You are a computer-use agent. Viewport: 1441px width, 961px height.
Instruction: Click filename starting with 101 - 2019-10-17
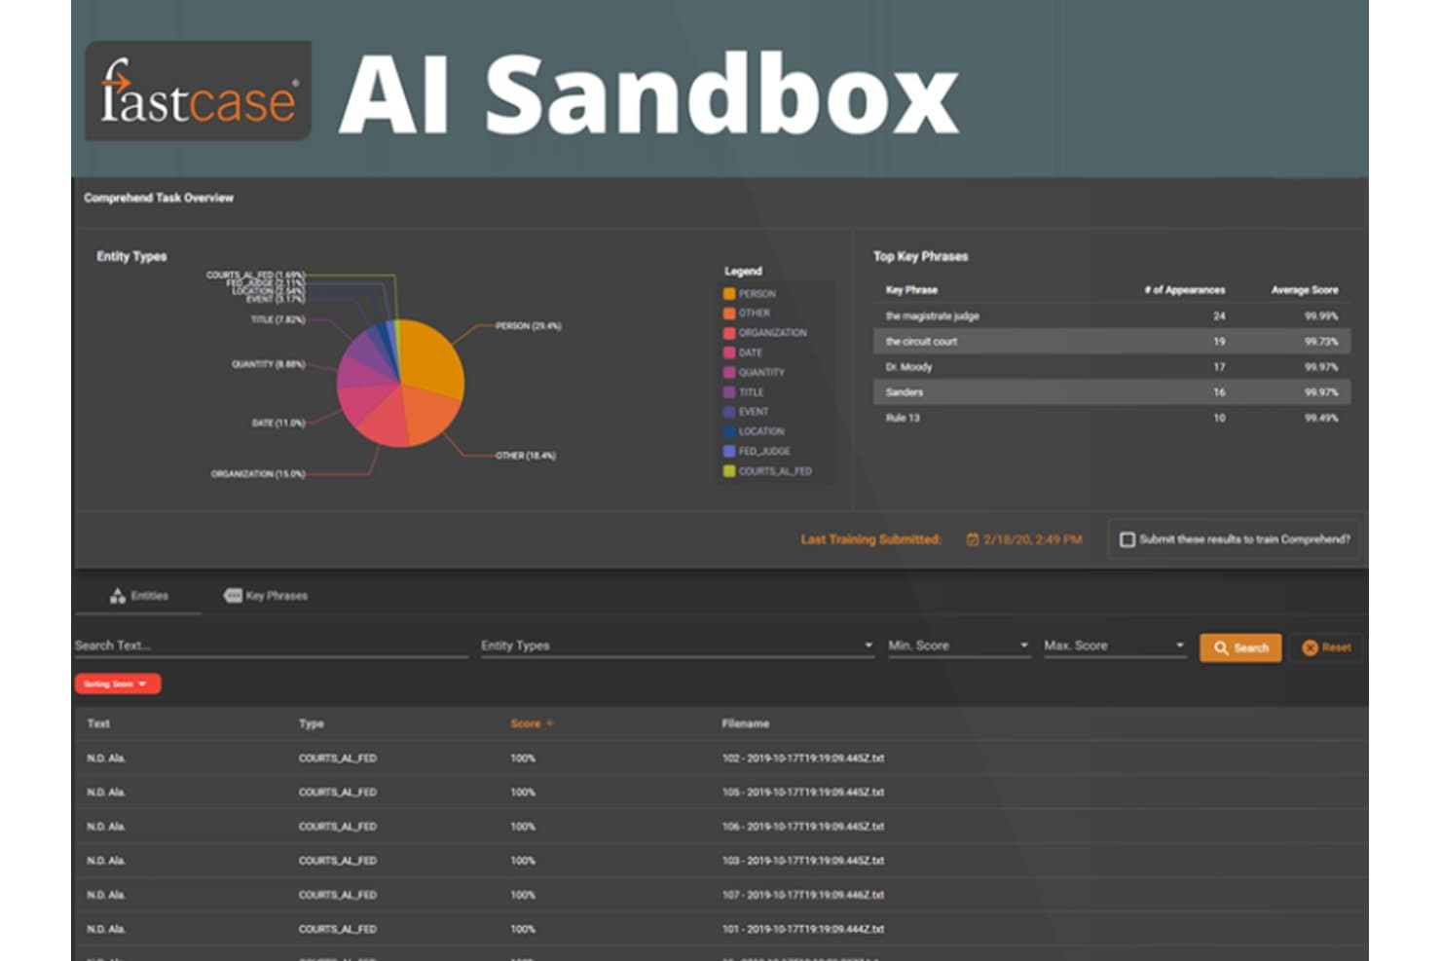[803, 929]
